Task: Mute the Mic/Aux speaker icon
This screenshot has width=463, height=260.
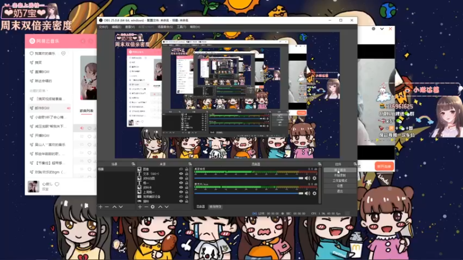Action: coord(307,194)
